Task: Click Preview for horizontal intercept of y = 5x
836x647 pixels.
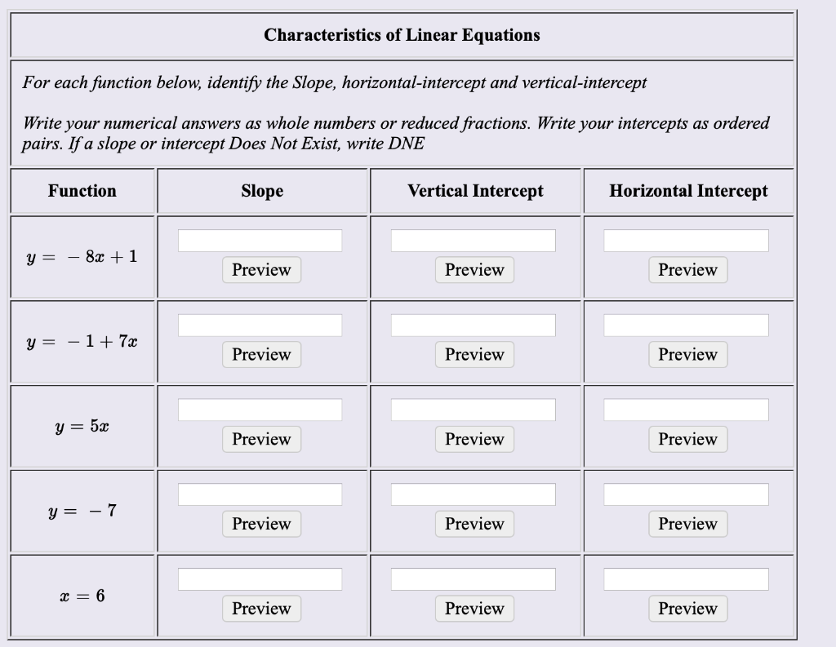Action: tap(687, 439)
